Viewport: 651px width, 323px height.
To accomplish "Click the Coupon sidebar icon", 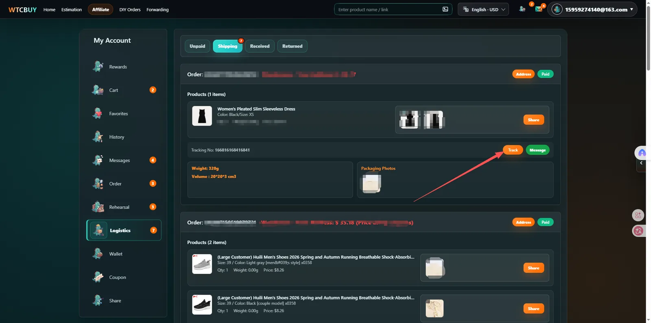I will coord(98,277).
